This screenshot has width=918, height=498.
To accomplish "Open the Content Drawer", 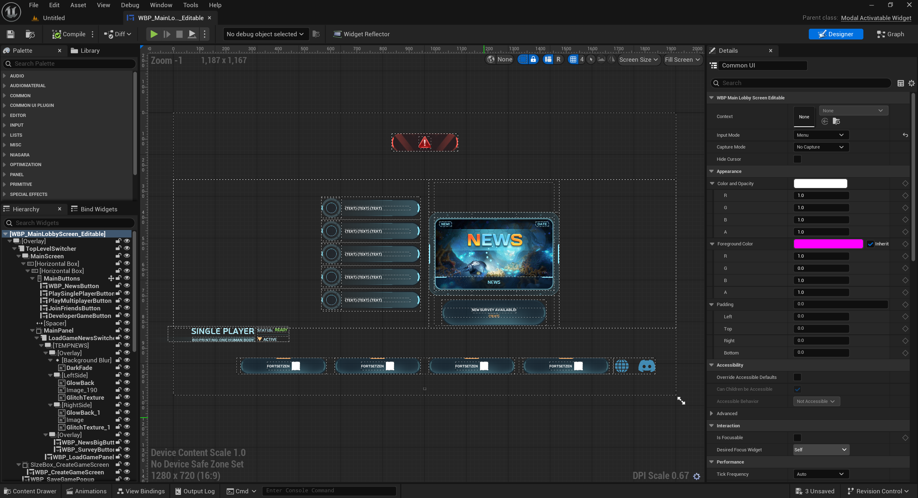I will click(x=30, y=491).
